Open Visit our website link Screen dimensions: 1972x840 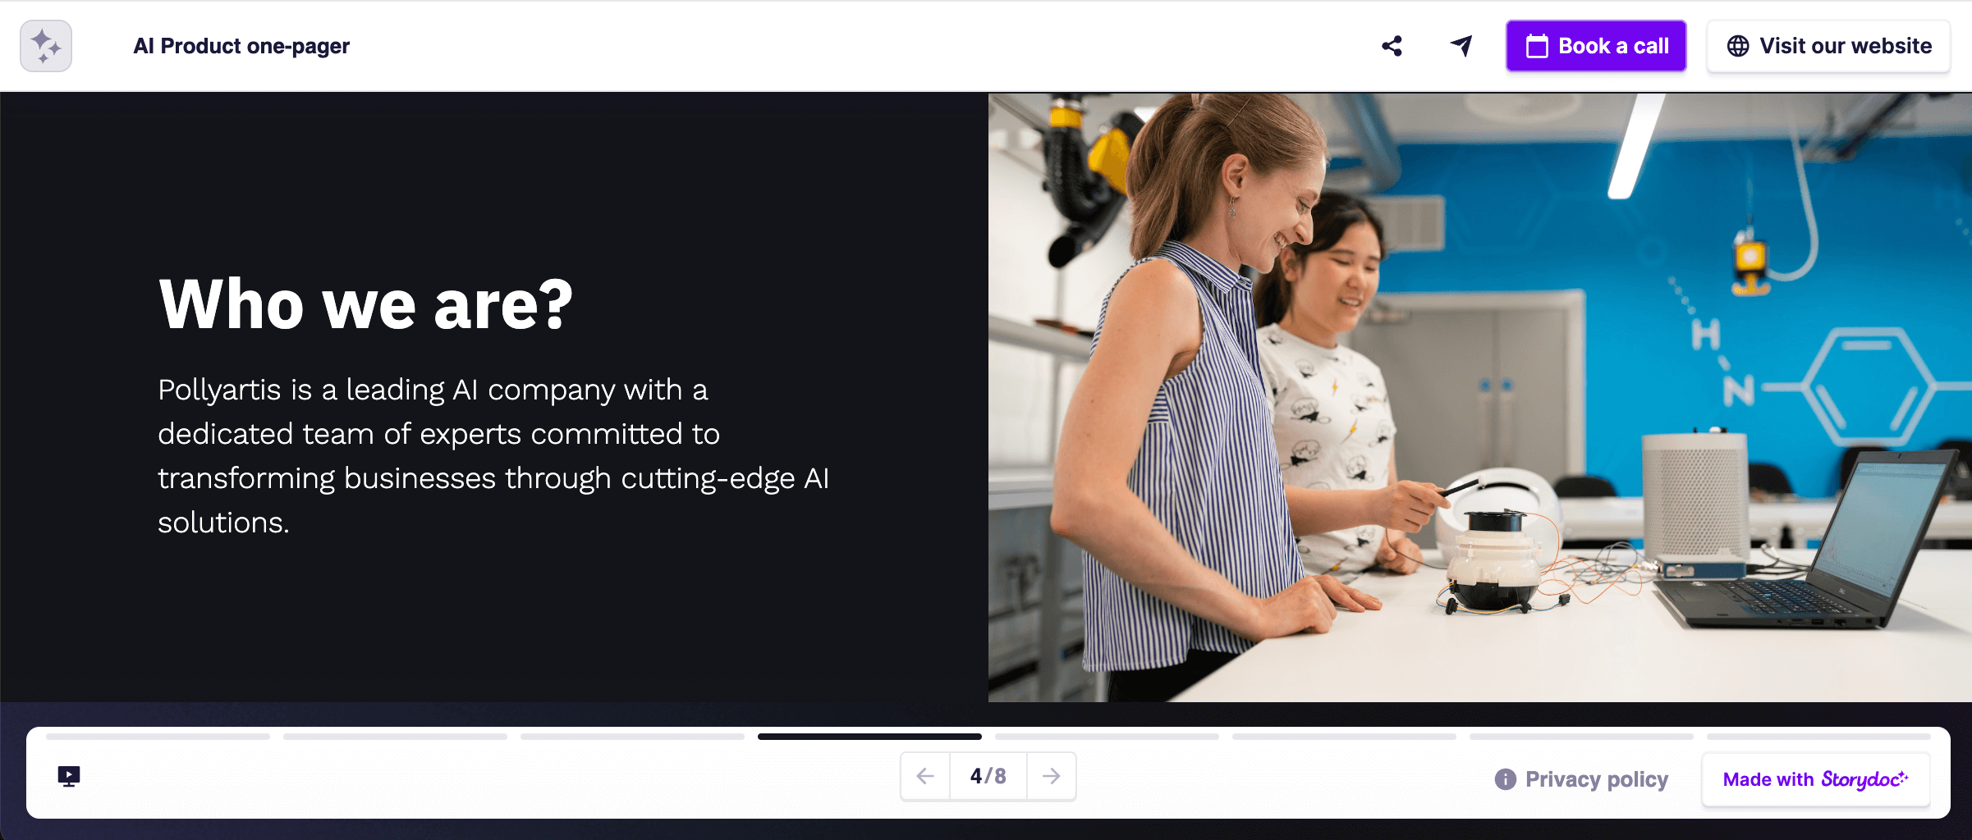1844,46
